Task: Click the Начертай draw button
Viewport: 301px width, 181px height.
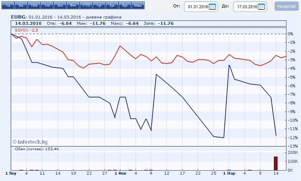Action: [286, 6]
